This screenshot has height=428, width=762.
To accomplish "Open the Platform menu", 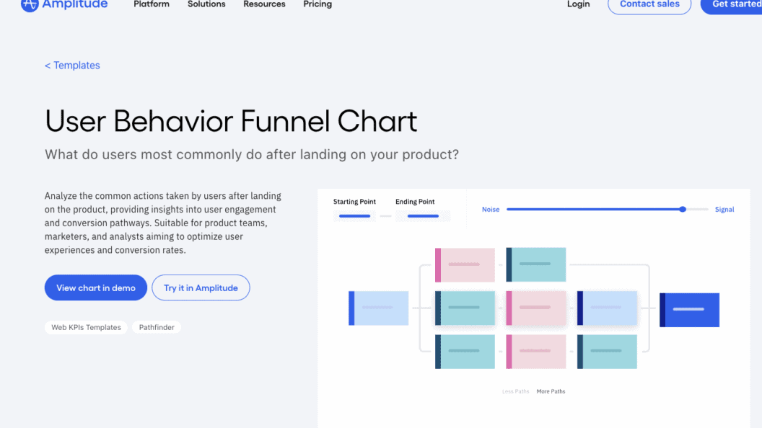I will pyautogui.click(x=151, y=4).
